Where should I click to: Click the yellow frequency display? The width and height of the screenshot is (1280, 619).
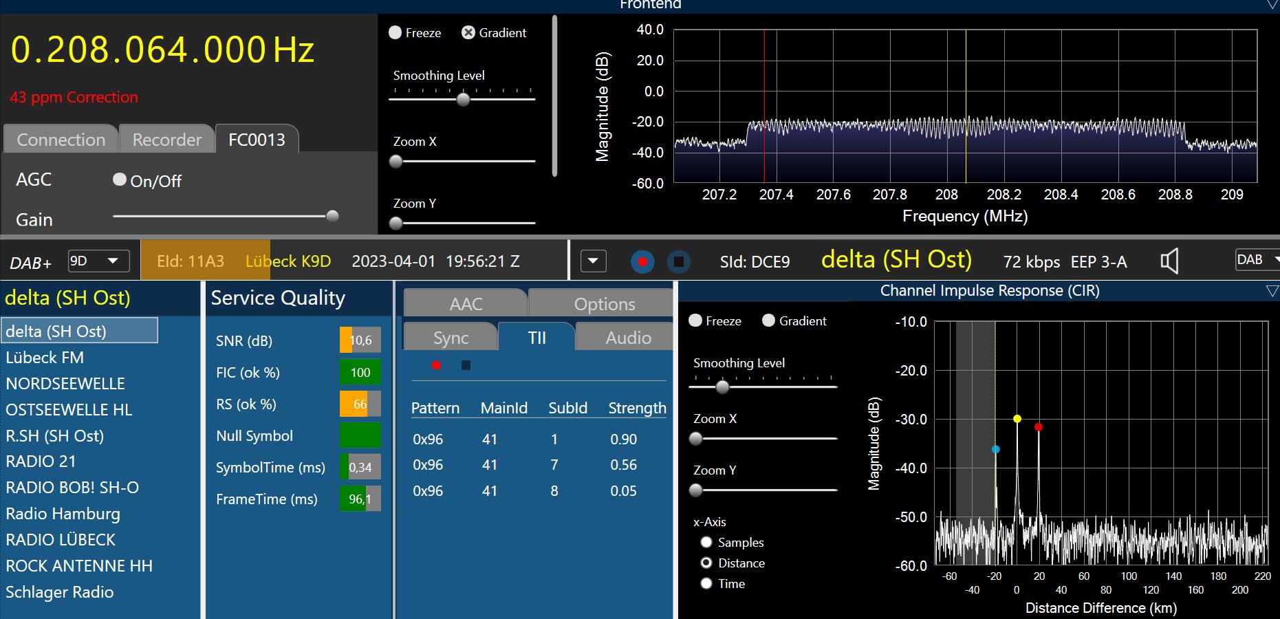pos(162,50)
